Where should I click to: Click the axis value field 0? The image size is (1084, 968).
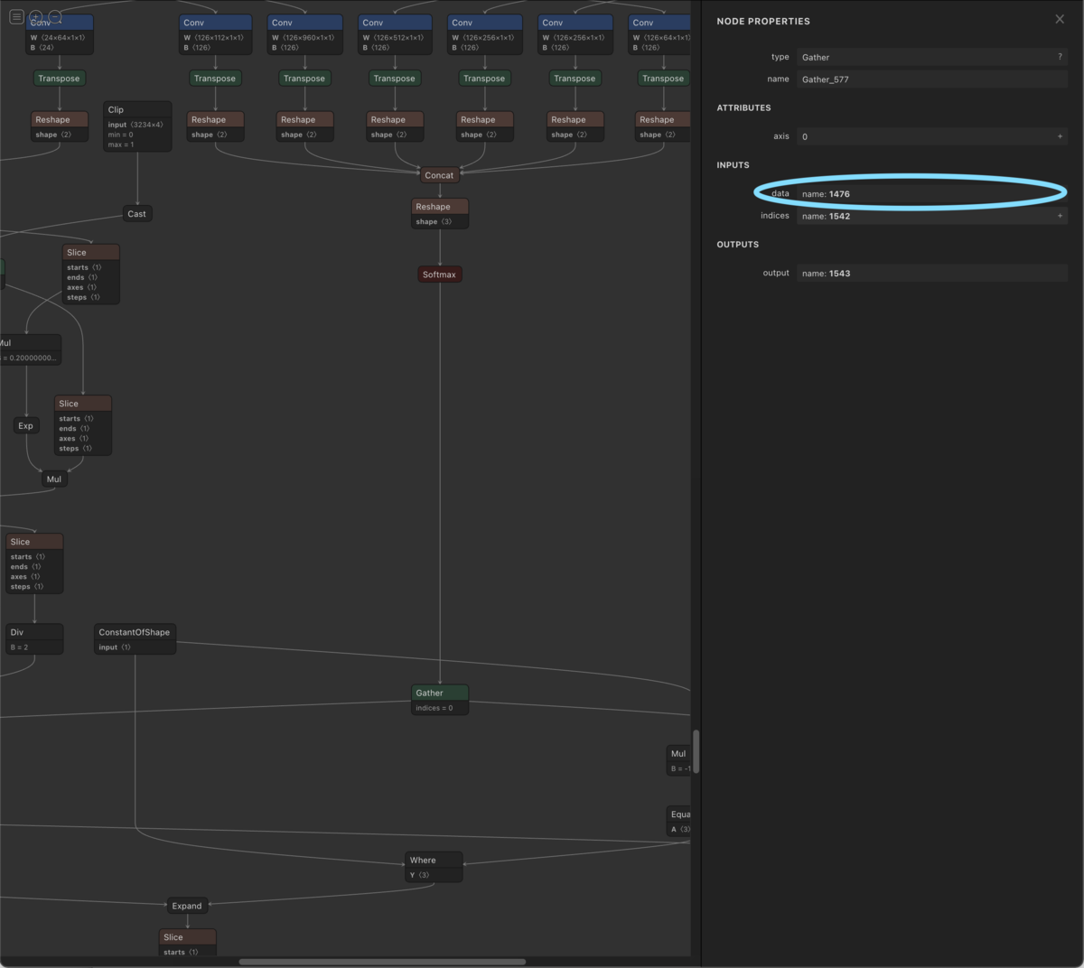(x=931, y=136)
